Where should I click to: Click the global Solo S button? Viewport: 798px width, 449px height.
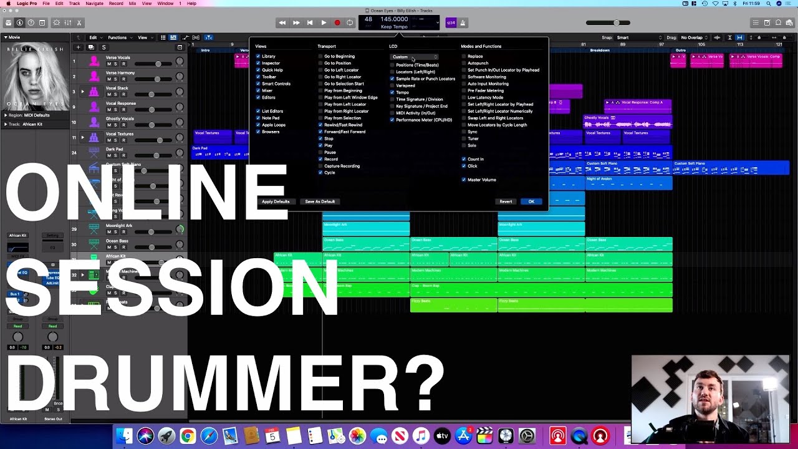click(103, 47)
